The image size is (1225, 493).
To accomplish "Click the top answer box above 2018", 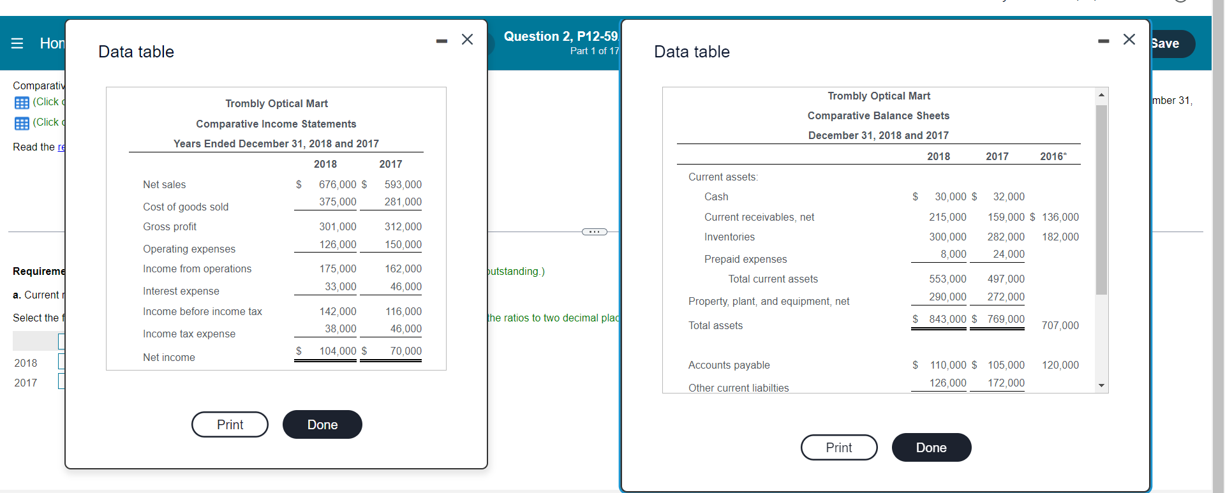I will 61,341.
